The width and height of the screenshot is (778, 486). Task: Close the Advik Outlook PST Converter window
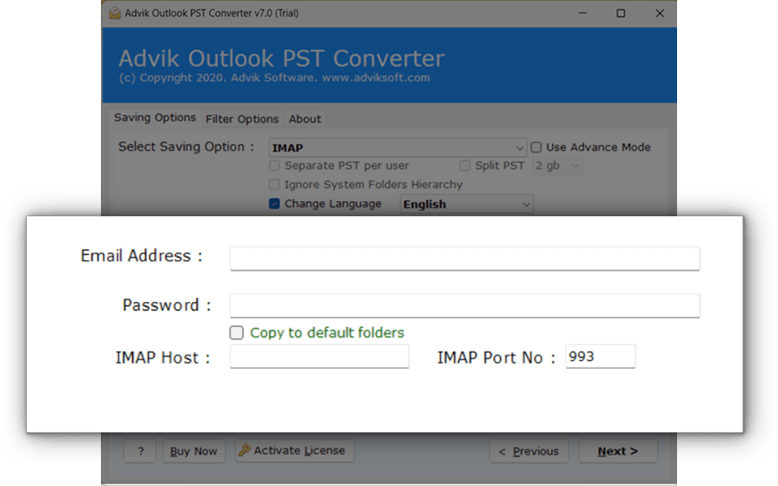point(659,13)
